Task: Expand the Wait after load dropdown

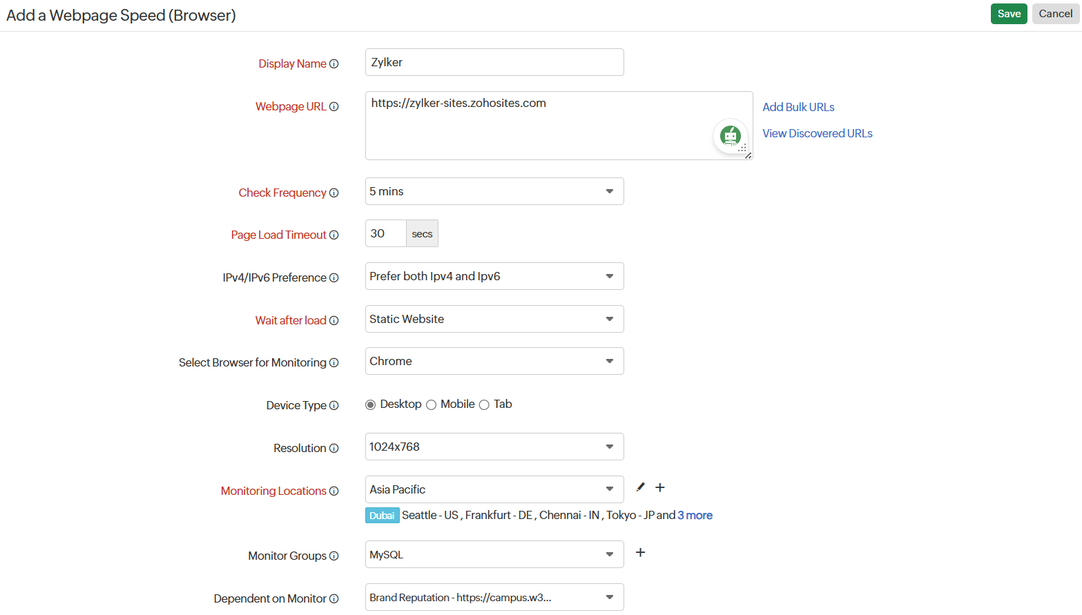Action: tap(494, 319)
